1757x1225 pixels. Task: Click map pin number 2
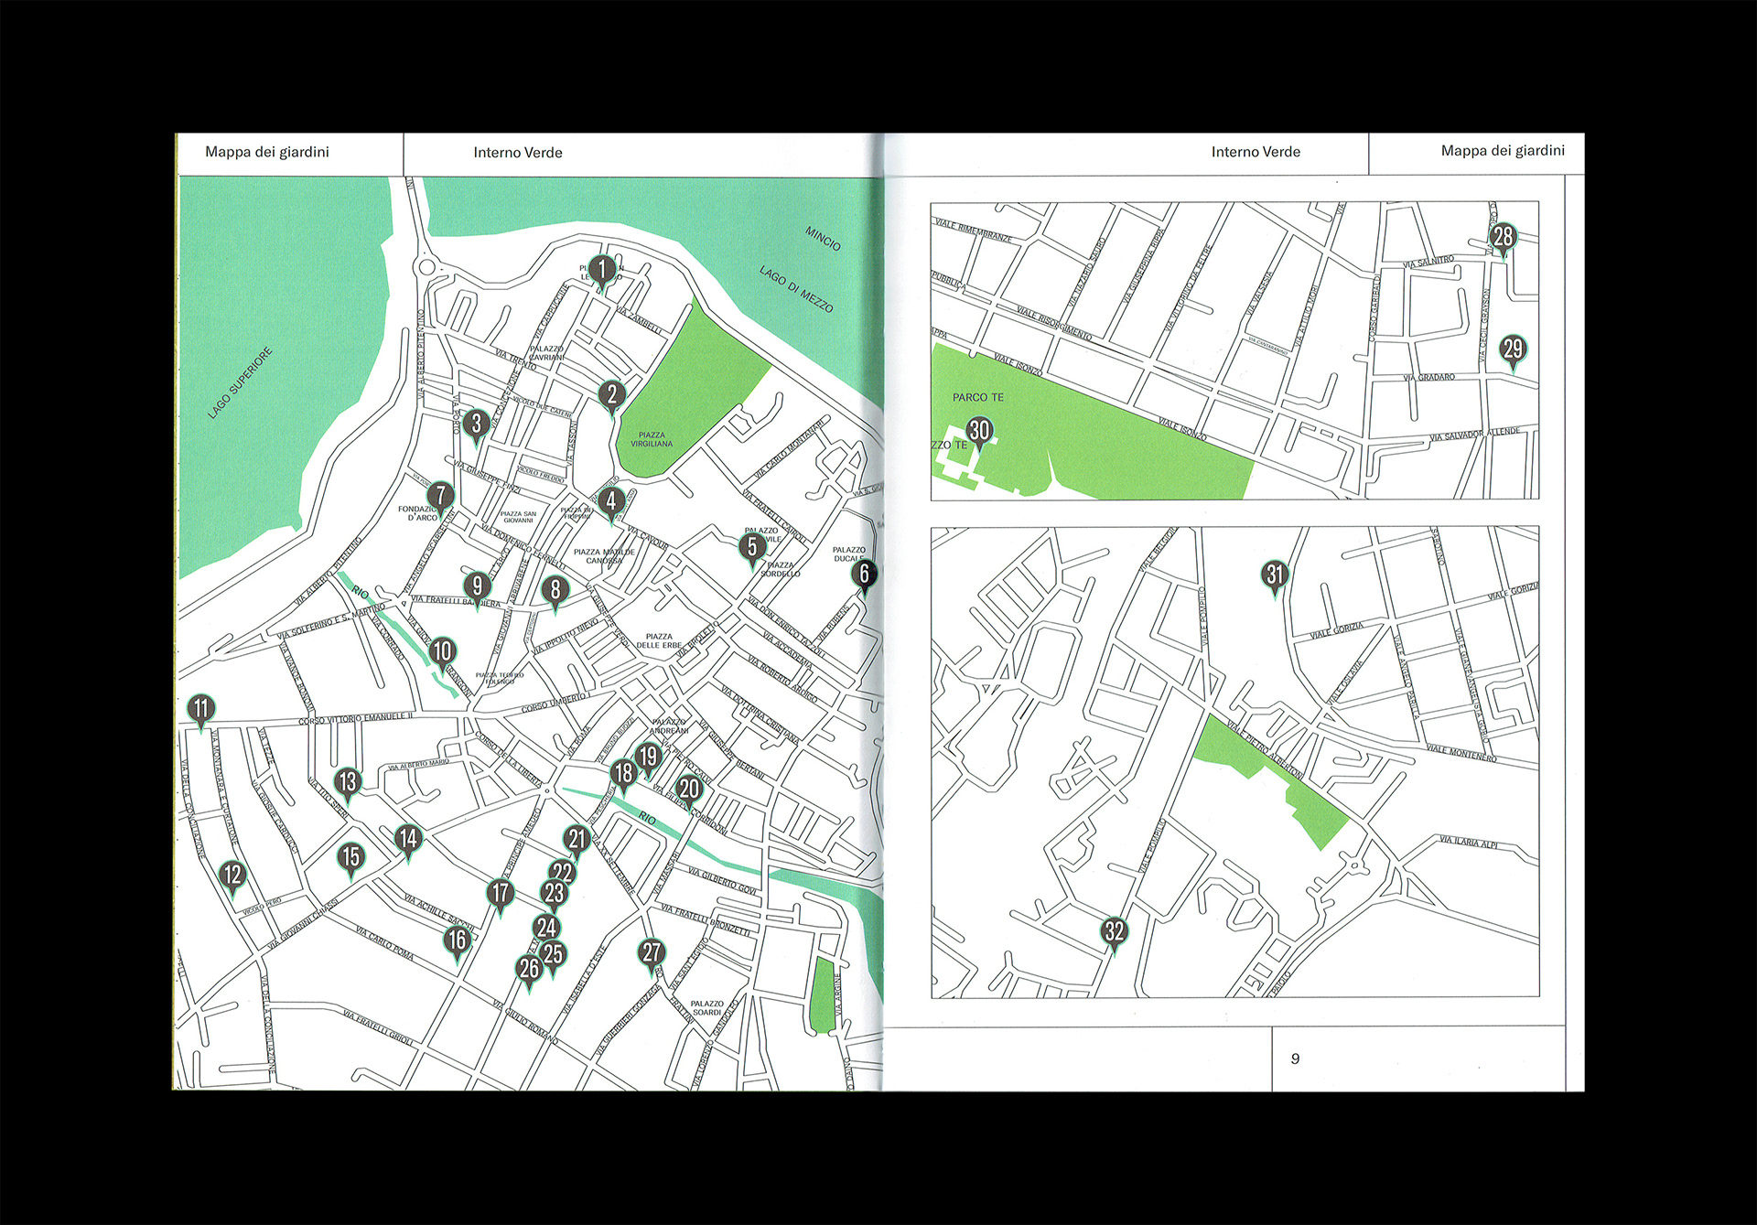(x=612, y=395)
